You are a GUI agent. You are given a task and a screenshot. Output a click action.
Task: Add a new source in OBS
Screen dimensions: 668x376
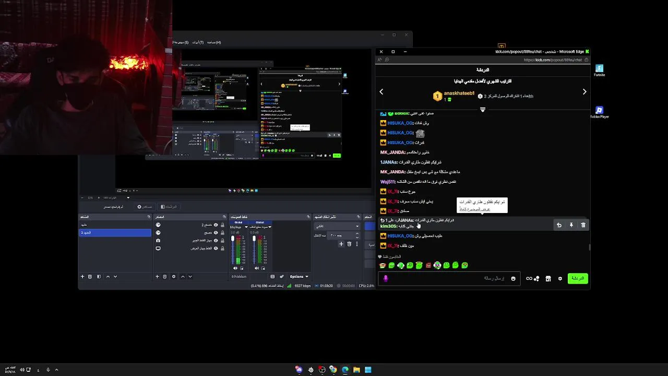[157, 276]
